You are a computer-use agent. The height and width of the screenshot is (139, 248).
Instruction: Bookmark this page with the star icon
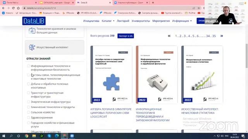pos(199,8)
